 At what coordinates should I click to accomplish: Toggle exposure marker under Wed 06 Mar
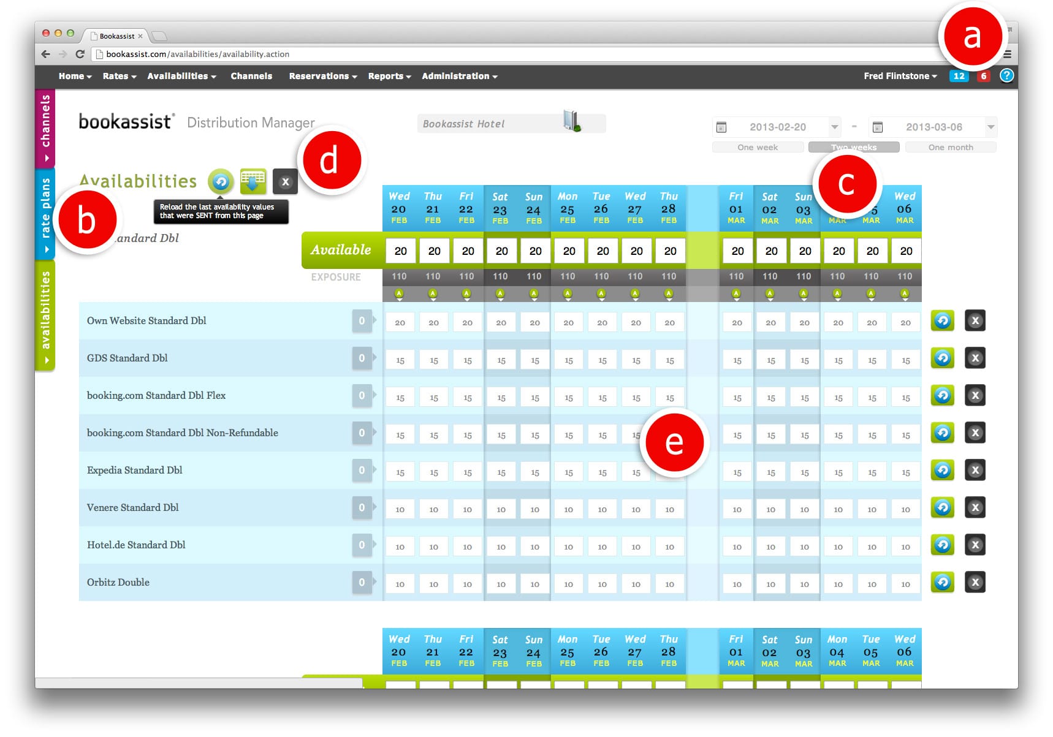point(905,294)
